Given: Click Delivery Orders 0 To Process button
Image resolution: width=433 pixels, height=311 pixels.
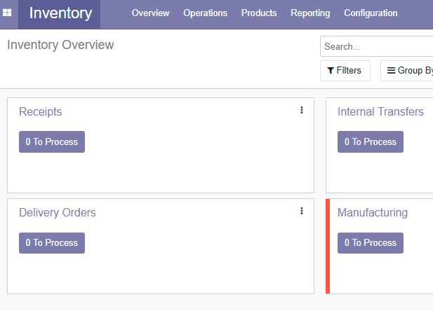Looking at the screenshot, I should click(52, 243).
